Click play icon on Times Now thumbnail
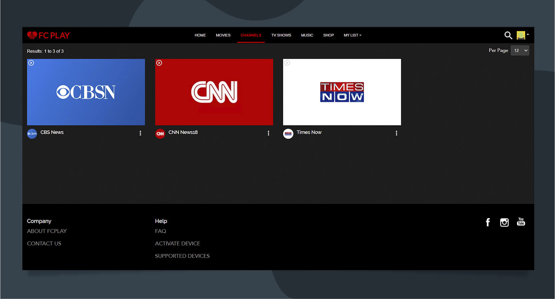 click(x=287, y=63)
